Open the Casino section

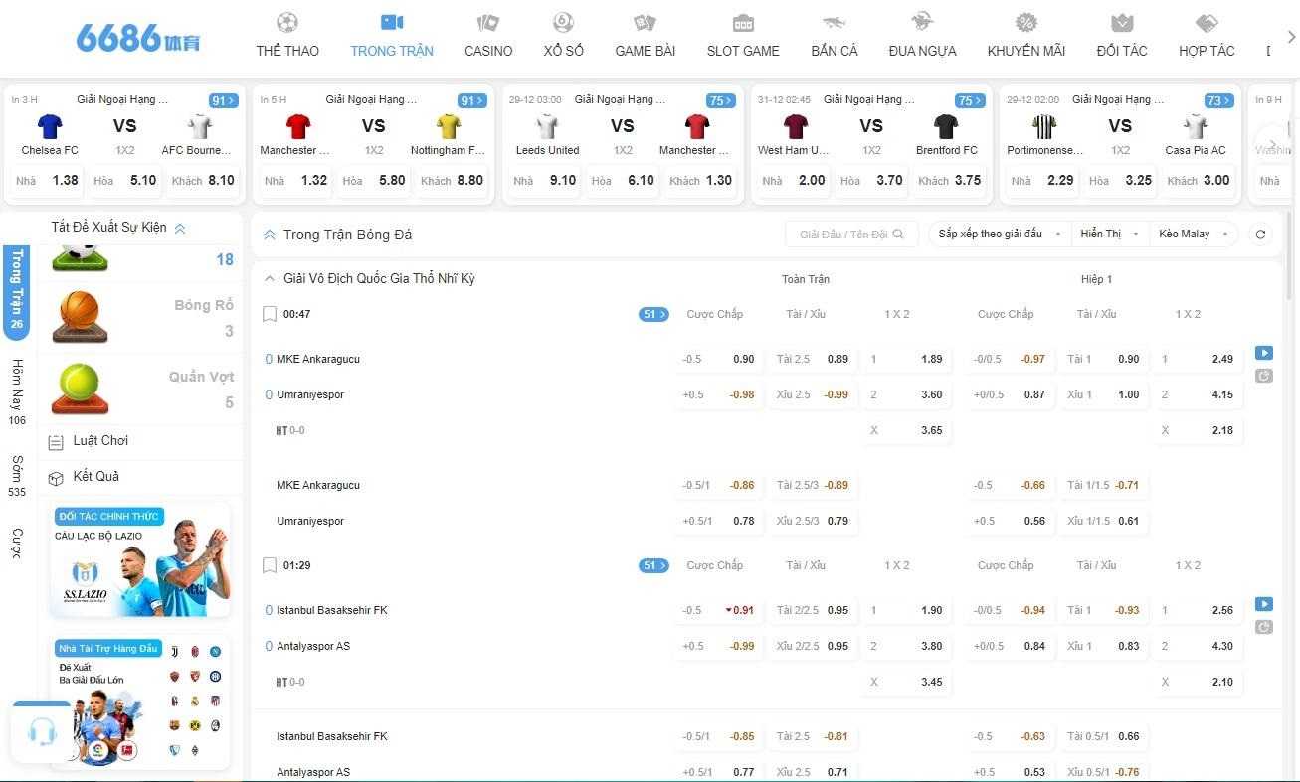488,36
